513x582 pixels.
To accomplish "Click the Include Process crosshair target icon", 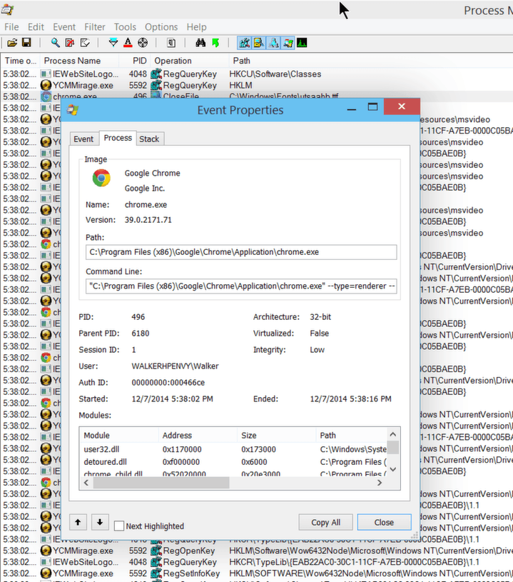I will pos(142,44).
